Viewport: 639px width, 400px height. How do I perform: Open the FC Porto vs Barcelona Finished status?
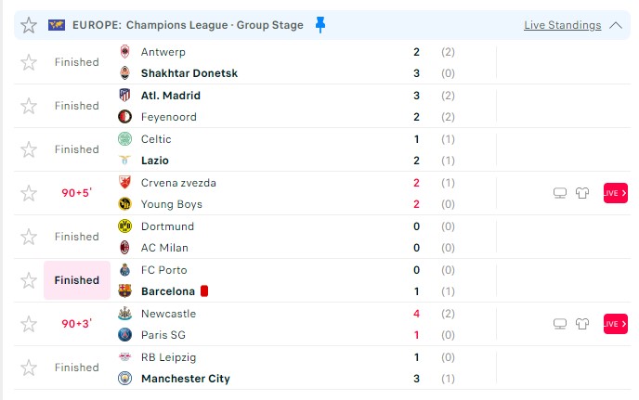tap(76, 280)
